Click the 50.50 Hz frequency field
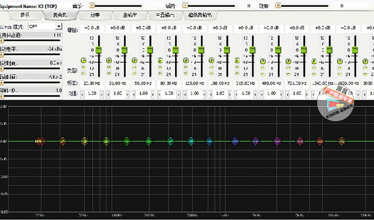The image size is (374, 220). click(143, 83)
